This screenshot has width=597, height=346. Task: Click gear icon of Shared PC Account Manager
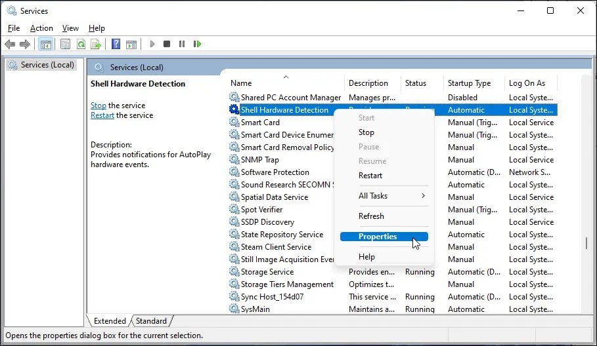click(234, 97)
